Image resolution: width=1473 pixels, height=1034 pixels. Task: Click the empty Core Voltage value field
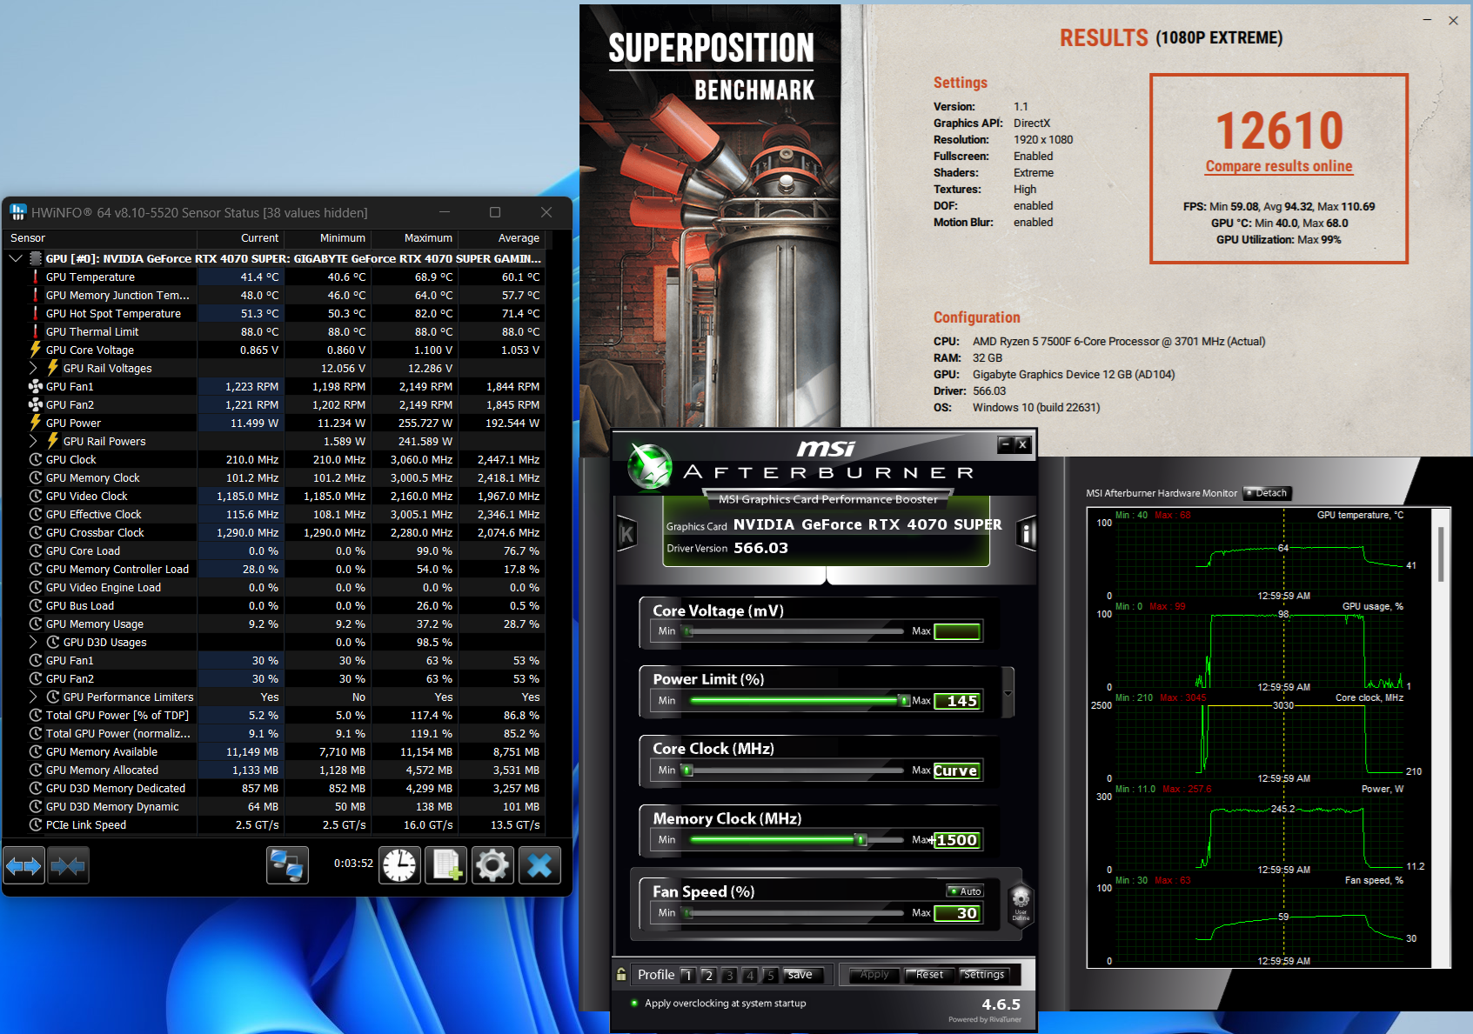957,631
